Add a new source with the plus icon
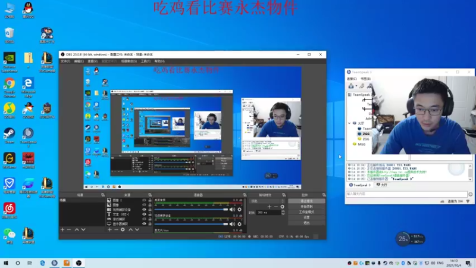This screenshot has height=268, width=476. click(x=110, y=230)
